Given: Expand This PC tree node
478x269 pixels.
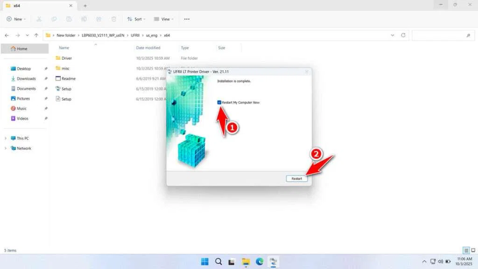Looking at the screenshot, I should coord(6,138).
